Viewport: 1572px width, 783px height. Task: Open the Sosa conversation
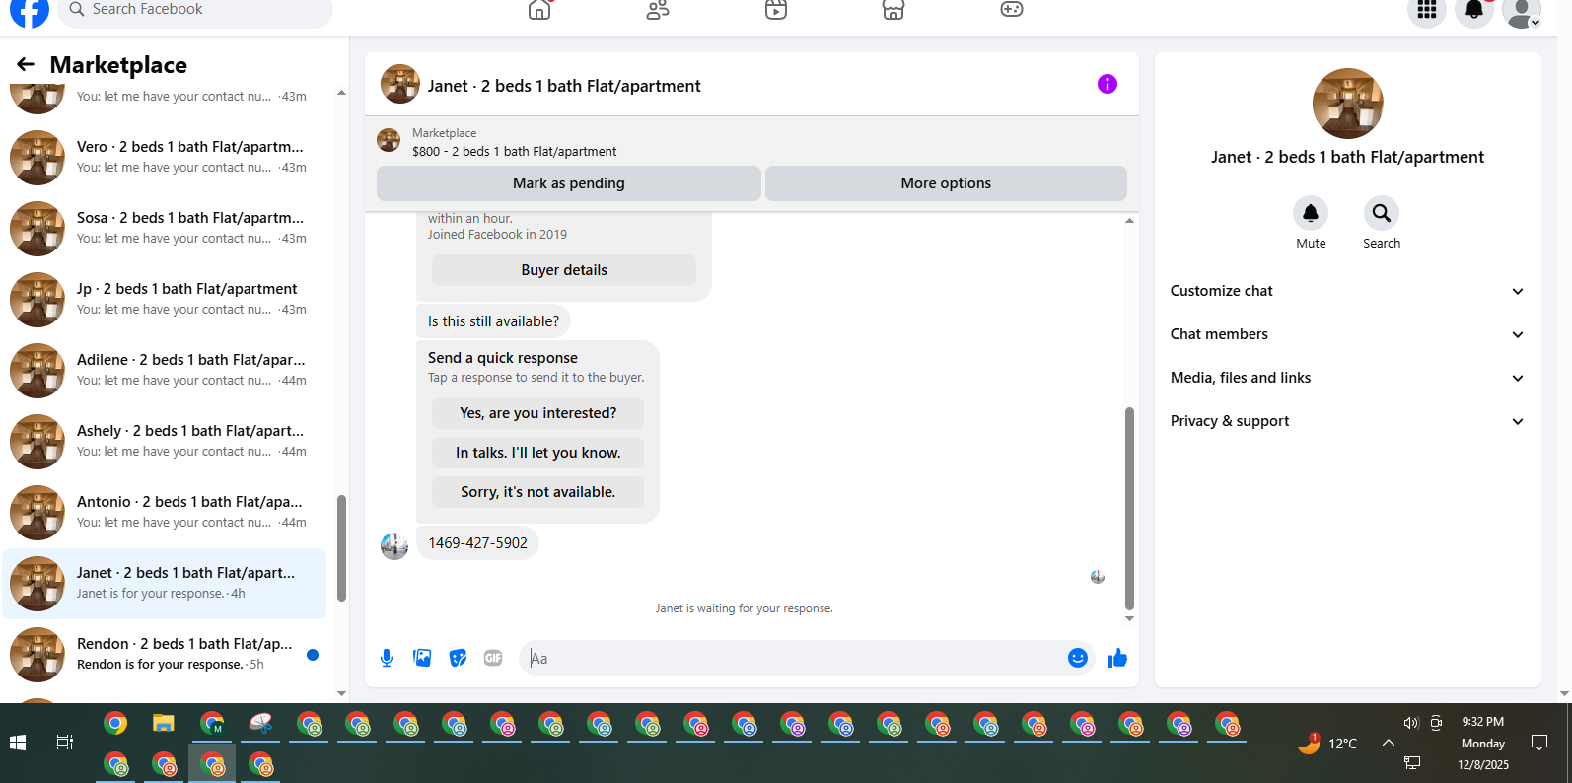164,229
